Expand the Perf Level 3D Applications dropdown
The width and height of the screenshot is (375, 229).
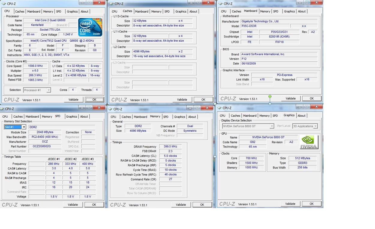coord(315,126)
